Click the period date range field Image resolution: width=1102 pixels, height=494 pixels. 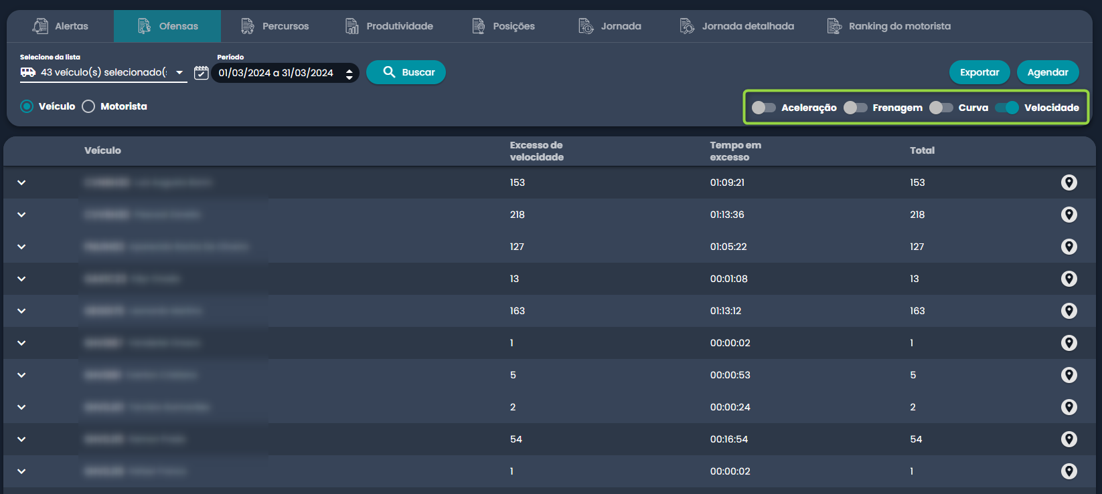pos(276,73)
